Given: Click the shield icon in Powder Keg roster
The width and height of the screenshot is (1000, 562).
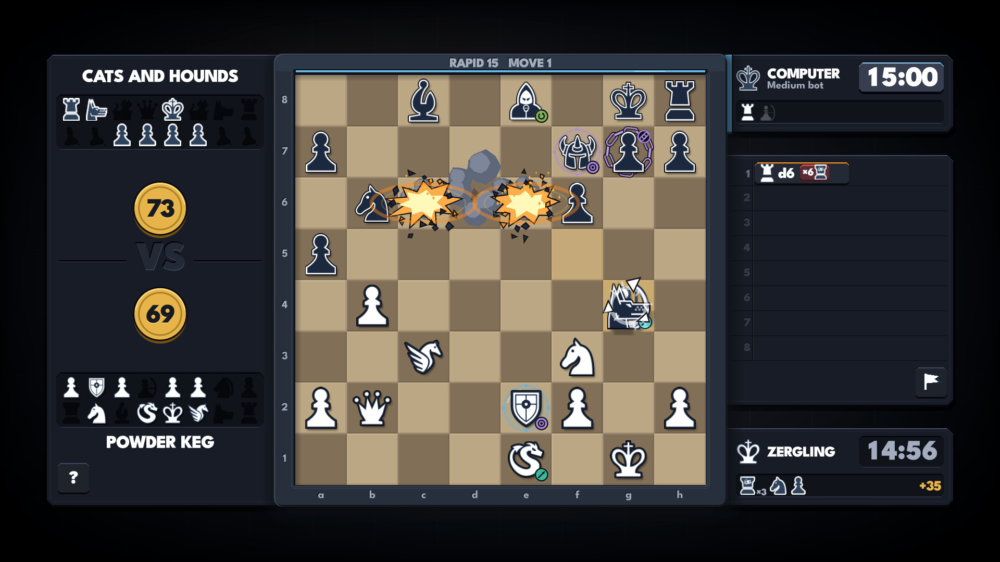Looking at the screenshot, I should click(x=96, y=388).
